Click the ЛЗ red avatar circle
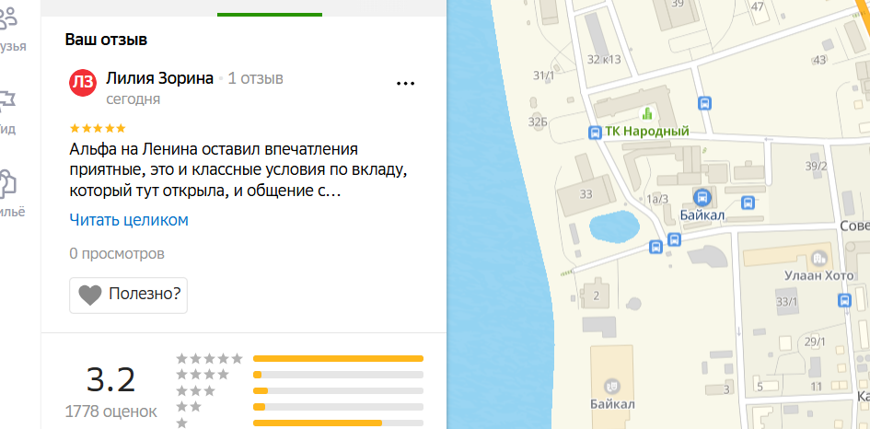 (x=83, y=83)
